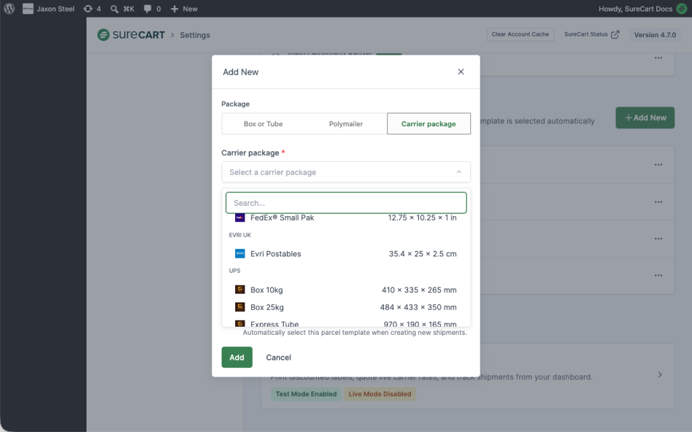Cancel the Add New dialog

pos(278,358)
